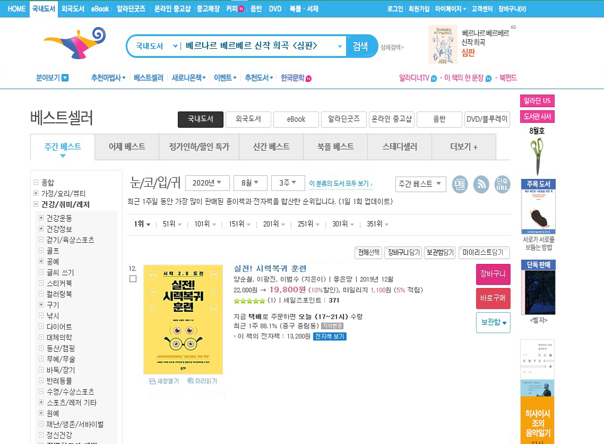Click the five-star rating of the book
Image resolution: width=604 pixels, height=444 pixels.
click(x=249, y=301)
